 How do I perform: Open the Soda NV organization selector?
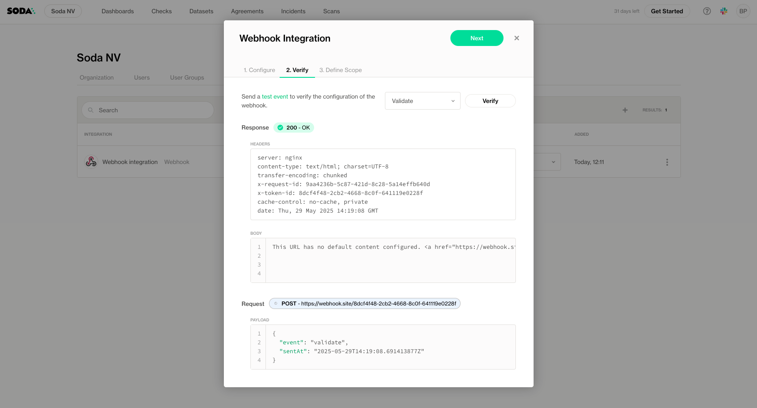point(63,11)
